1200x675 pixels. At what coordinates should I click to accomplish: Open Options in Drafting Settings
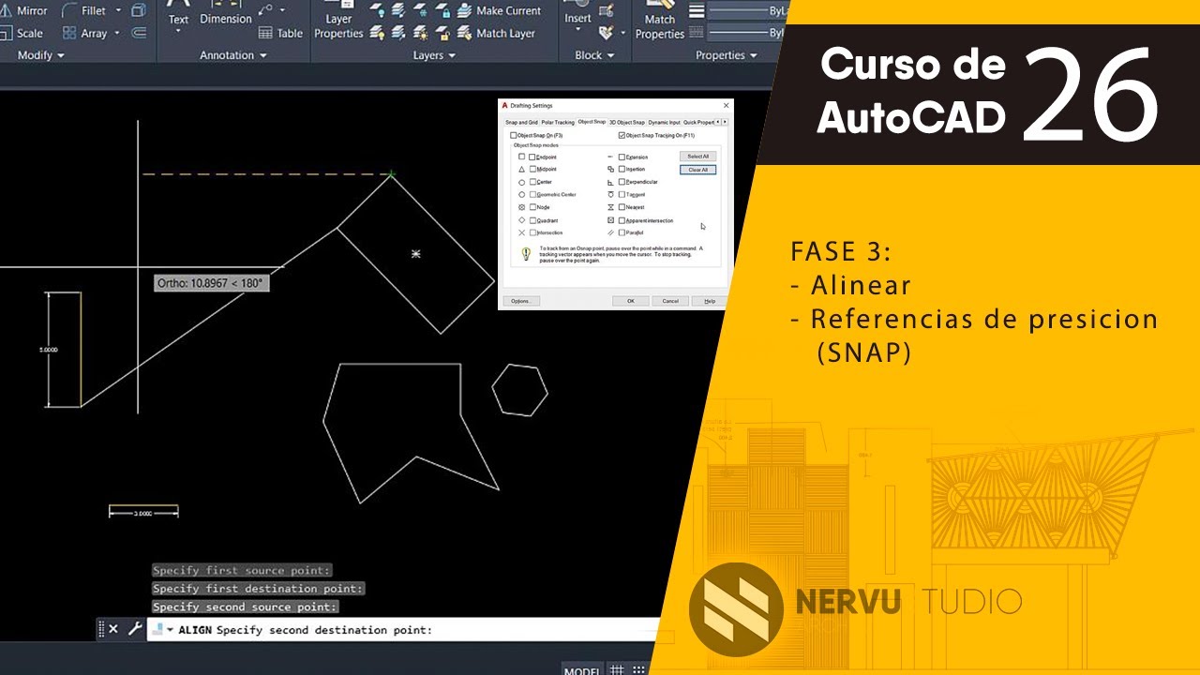click(x=521, y=301)
